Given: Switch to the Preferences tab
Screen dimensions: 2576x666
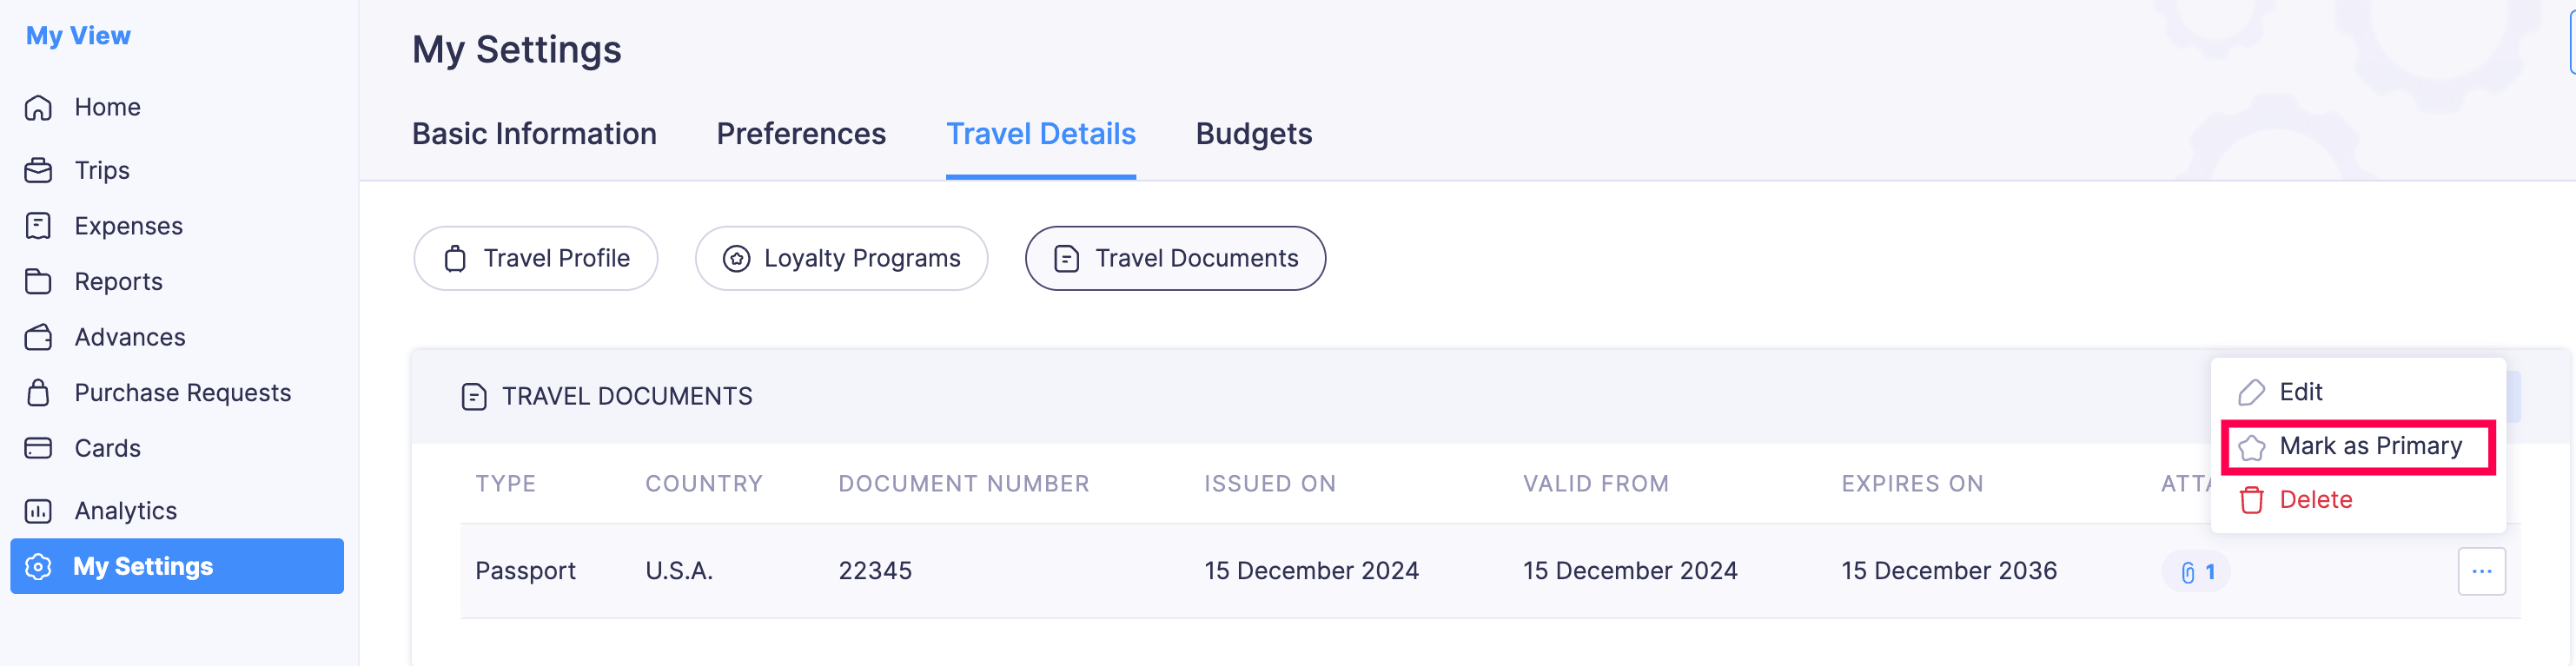Looking at the screenshot, I should point(800,133).
